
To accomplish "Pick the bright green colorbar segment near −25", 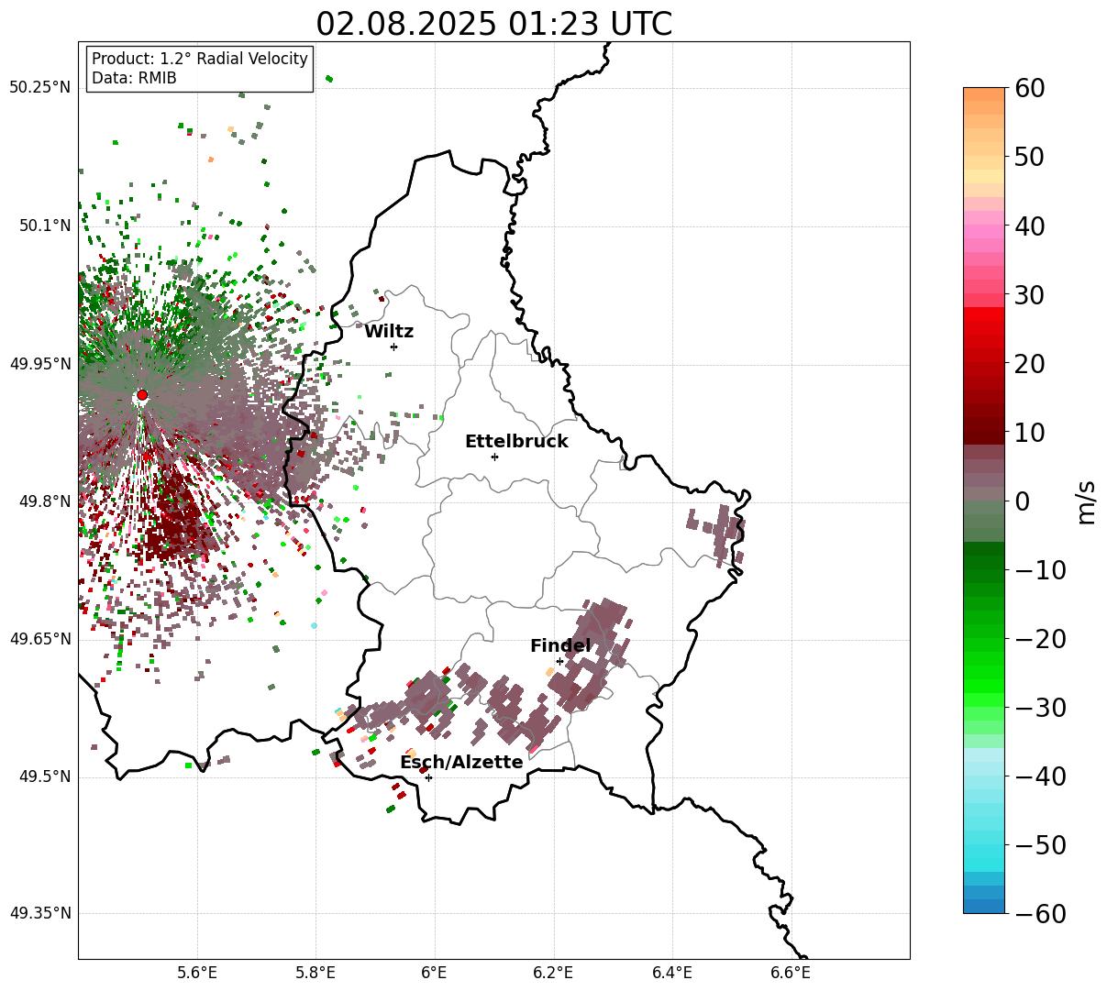I will (x=984, y=674).
